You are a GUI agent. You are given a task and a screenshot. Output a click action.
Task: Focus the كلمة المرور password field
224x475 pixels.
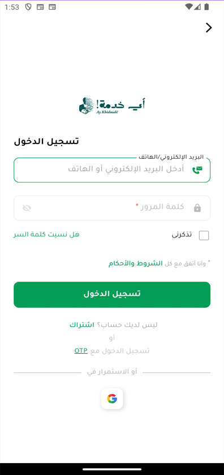112,208
